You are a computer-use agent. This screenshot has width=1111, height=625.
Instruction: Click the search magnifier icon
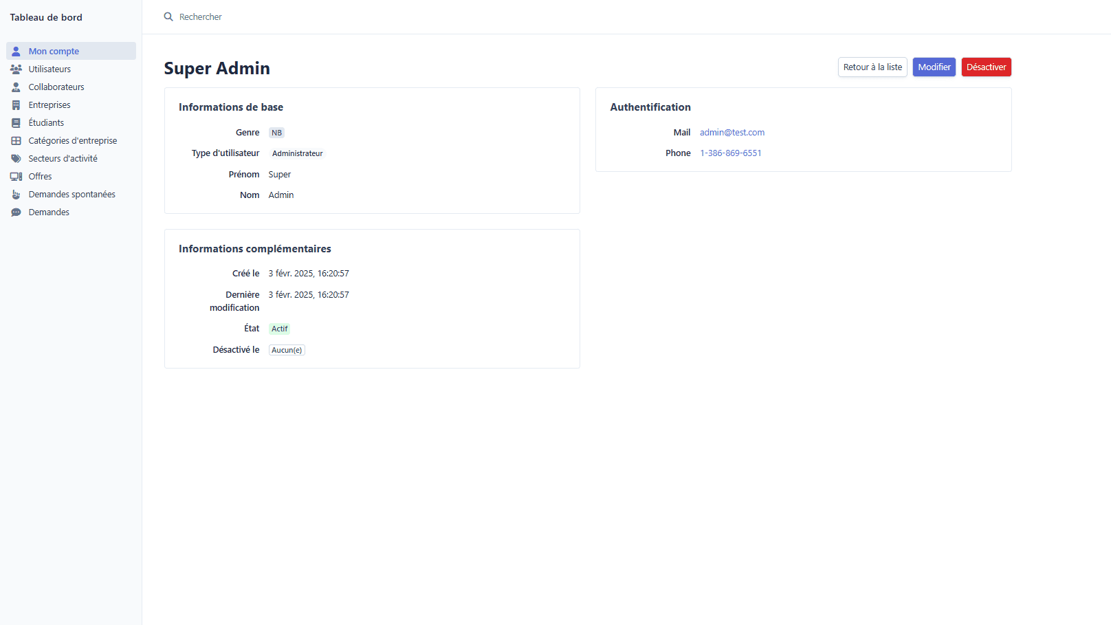pos(168,17)
